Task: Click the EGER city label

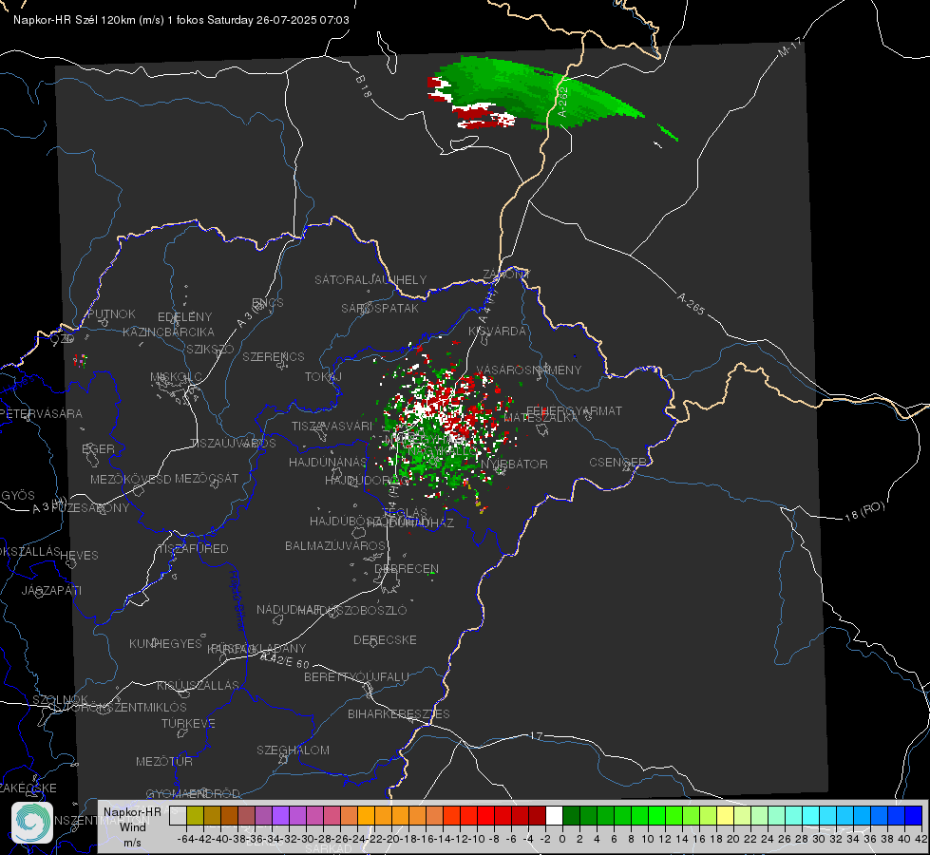Action: click(x=98, y=448)
